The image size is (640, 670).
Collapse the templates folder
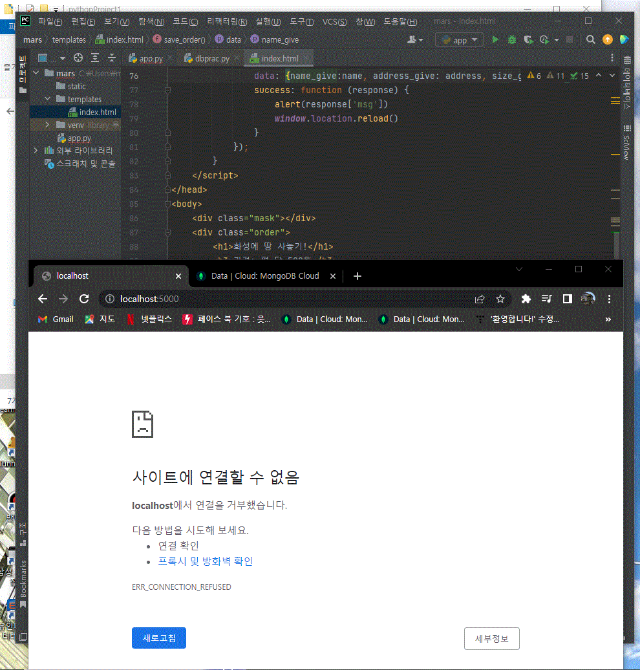(47, 99)
